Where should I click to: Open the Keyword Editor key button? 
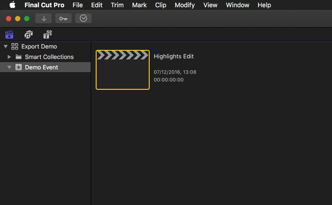(x=63, y=19)
